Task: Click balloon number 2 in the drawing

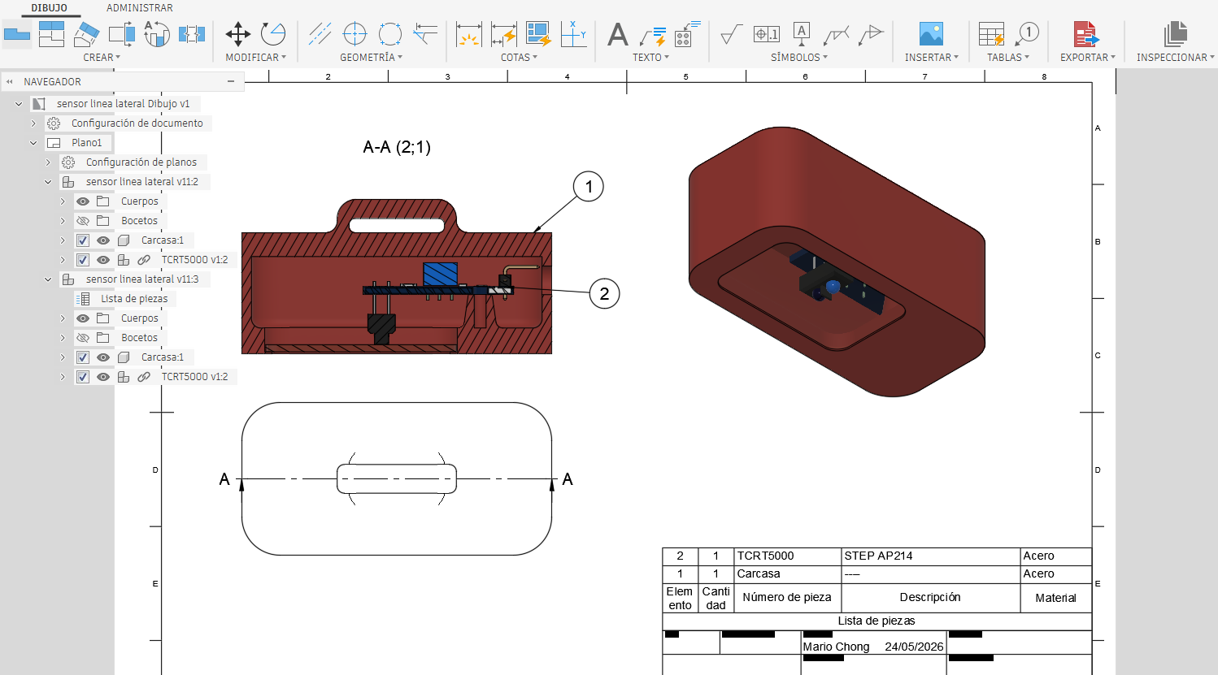Action: 604,294
